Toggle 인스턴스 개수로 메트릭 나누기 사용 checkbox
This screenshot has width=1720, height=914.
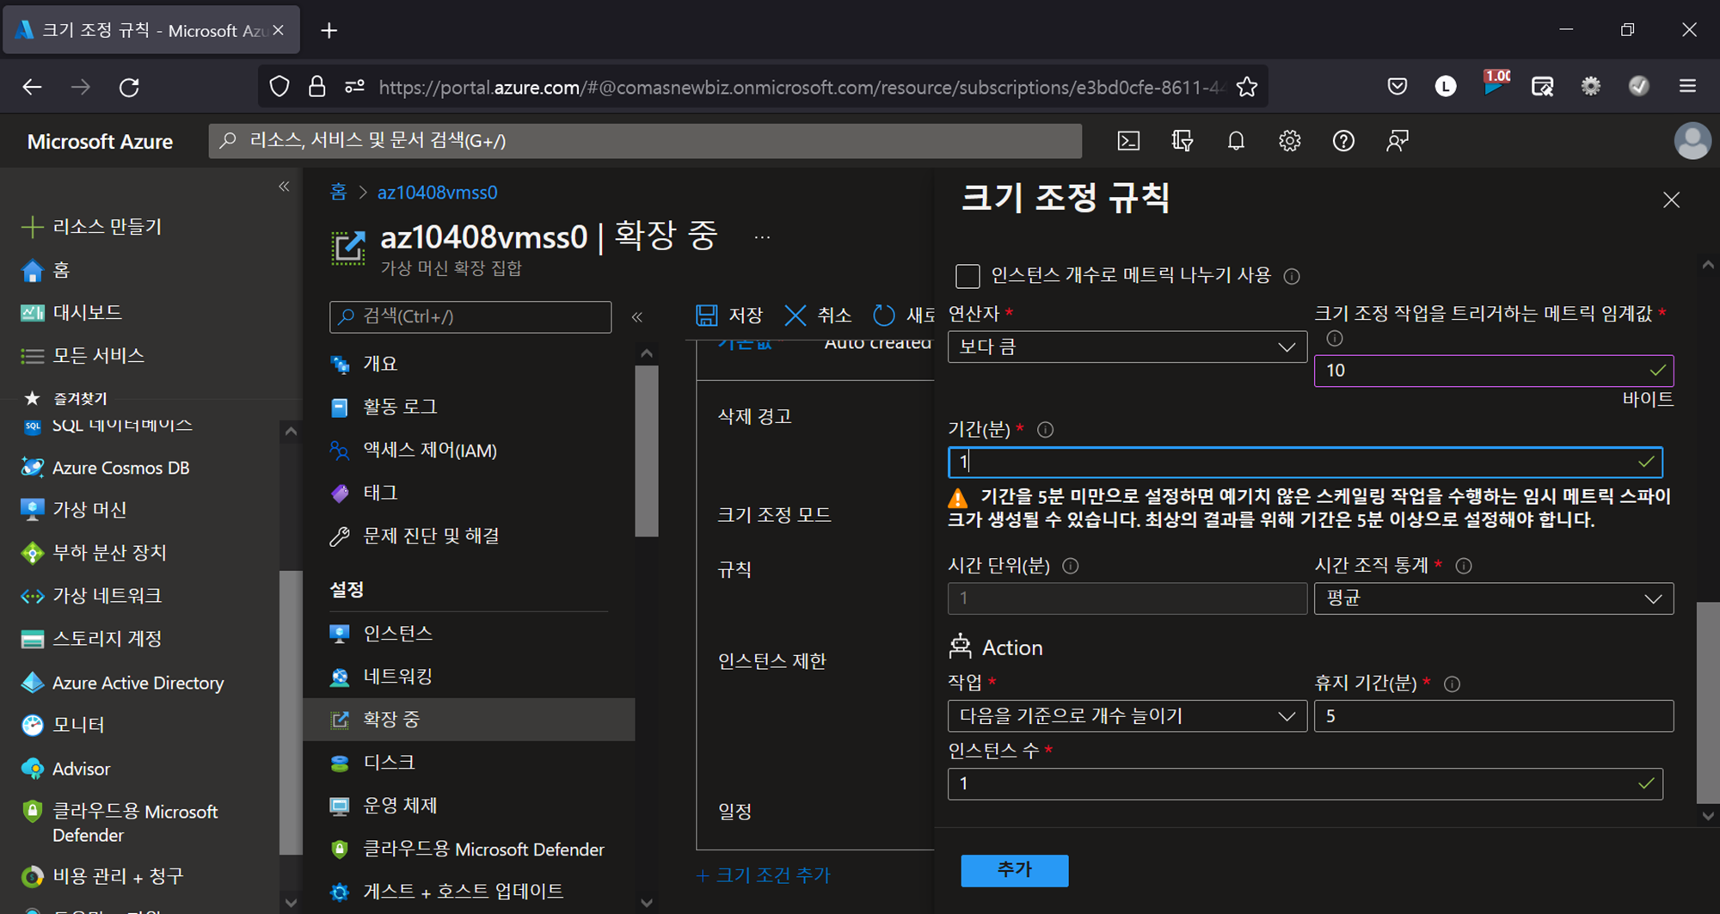[x=967, y=276]
